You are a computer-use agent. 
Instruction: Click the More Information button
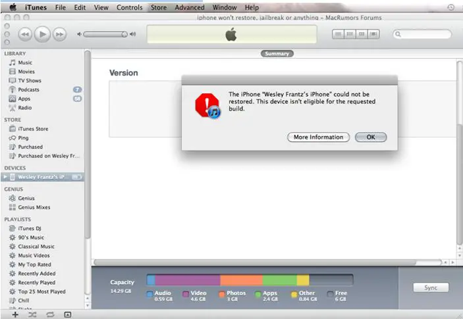click(x=318, y=137)
